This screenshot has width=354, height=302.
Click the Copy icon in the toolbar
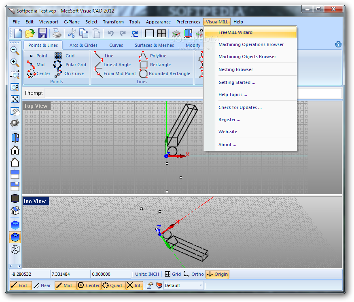click(x=83, y=34)
